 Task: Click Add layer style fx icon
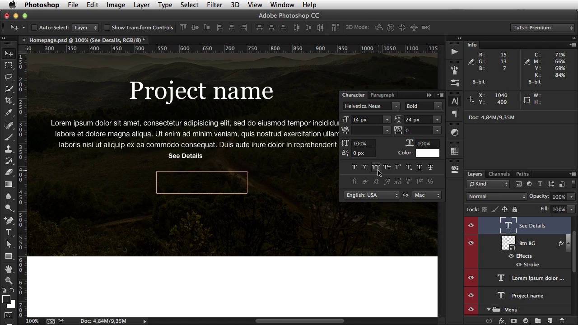[501, 321]
